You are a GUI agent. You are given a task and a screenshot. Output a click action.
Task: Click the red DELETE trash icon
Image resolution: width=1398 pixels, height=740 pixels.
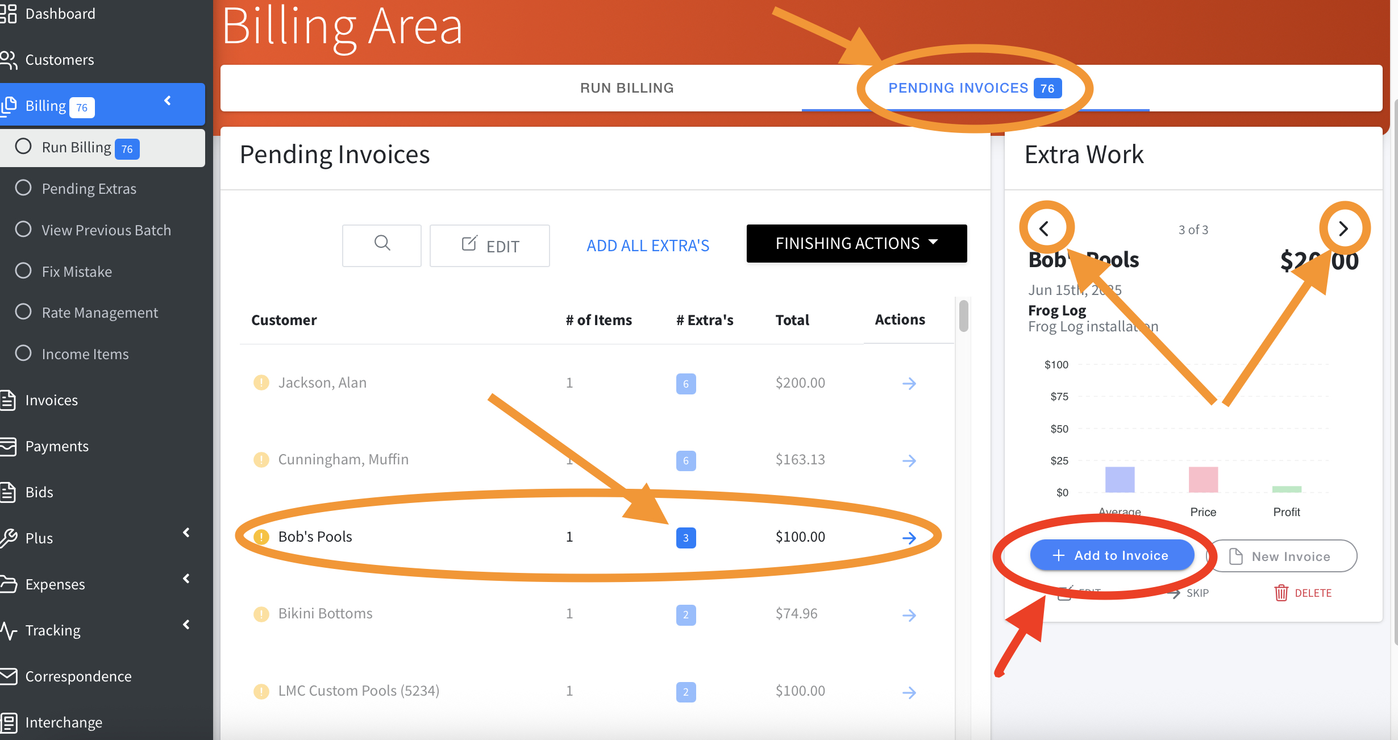(x=1281, y=593)
